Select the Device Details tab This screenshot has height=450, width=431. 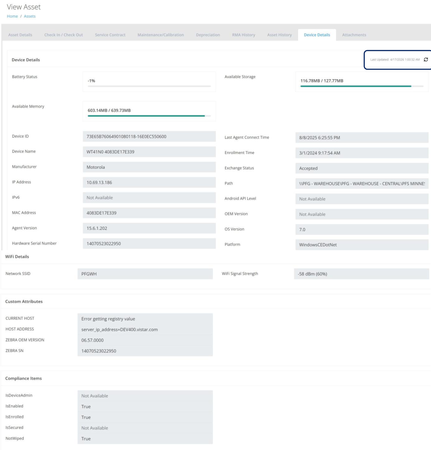(317, 35)
